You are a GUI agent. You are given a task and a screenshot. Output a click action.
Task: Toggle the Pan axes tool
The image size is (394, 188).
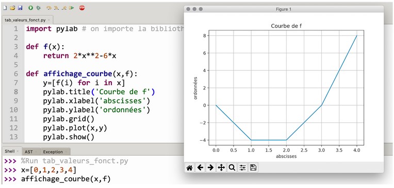pos(221,168)
